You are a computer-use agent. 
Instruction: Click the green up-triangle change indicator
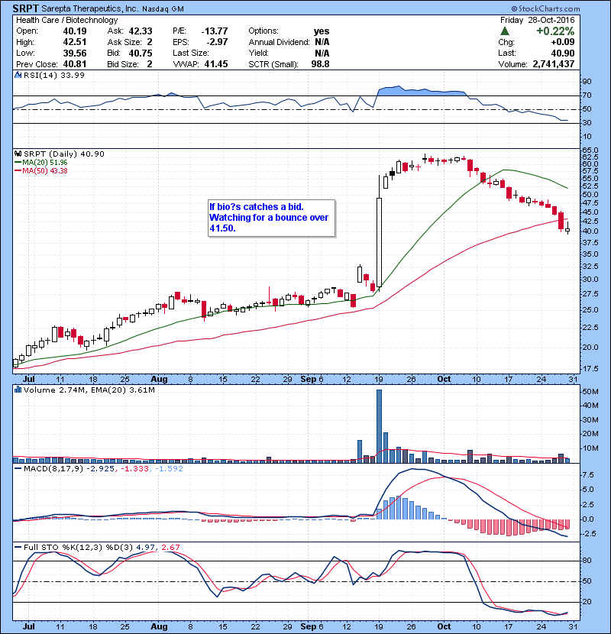(504, 31)
